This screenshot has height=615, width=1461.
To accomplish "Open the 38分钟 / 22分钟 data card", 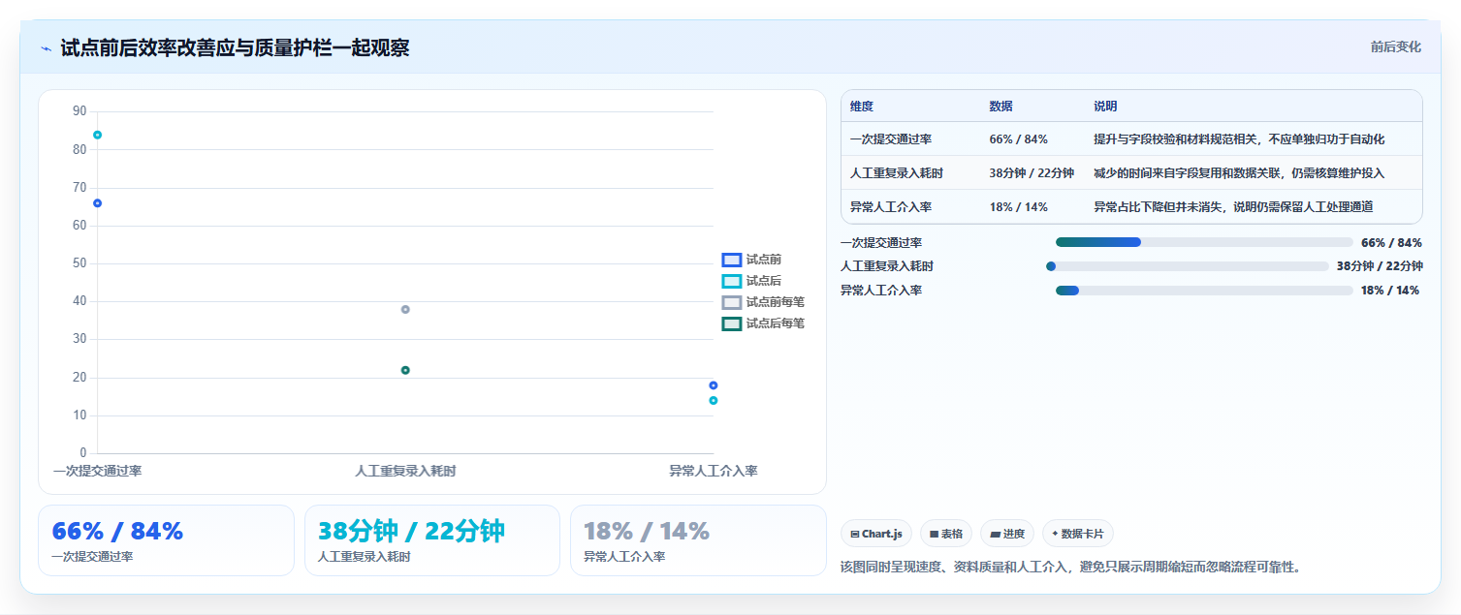I will coord(432,540).
